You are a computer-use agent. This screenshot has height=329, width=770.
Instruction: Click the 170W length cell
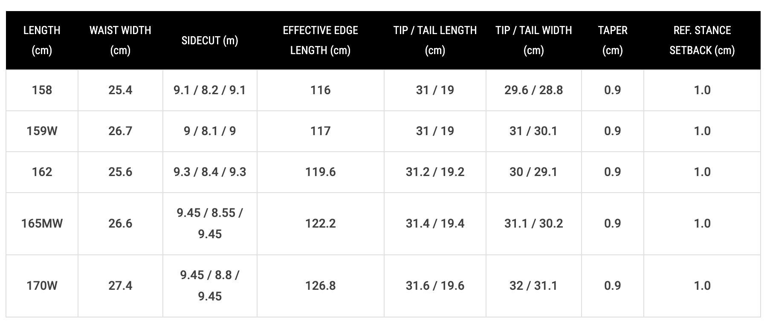click(42, 286)
